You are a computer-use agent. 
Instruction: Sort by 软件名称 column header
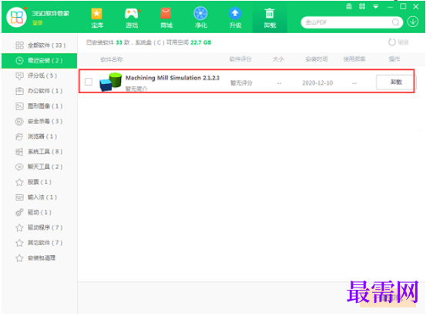point(112,59)
